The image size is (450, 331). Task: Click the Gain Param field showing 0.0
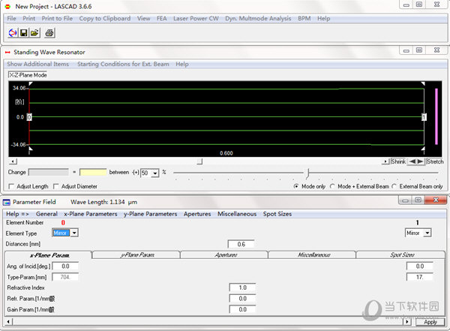coord(242,309)
